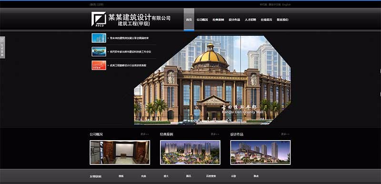381x184 pixels.
Task: Click the 某某建筑设计有限公司 title text
Action: (140, 18)
